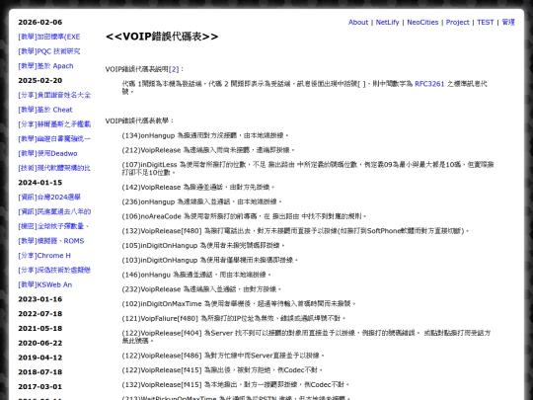Click the (212)VoipRelease entry text
The height and width of the screenshot is (400, 533).
pos(208,150)
